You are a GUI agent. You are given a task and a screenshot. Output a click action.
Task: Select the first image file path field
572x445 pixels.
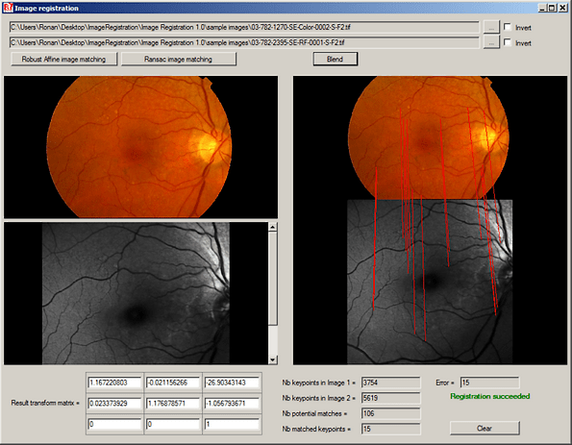tap(244, 27)
